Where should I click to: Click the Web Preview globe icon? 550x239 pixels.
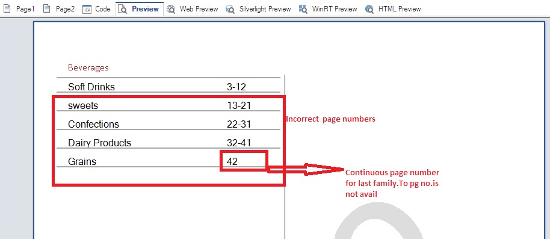(x=171, y=9)
